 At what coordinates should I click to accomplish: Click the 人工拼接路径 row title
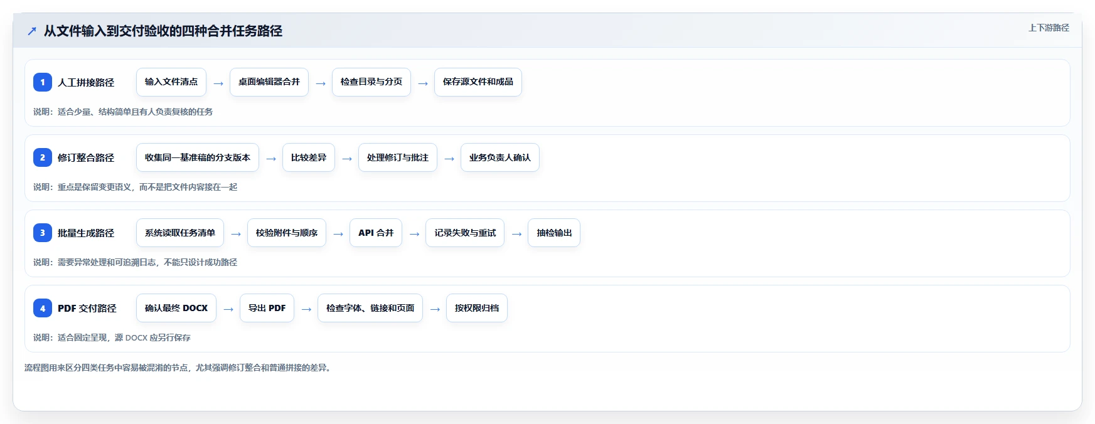pos(86,82)
